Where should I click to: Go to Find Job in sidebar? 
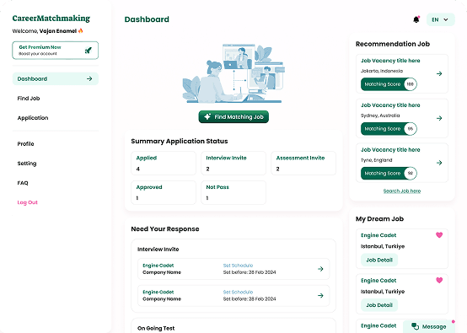[x=29, y=99]
